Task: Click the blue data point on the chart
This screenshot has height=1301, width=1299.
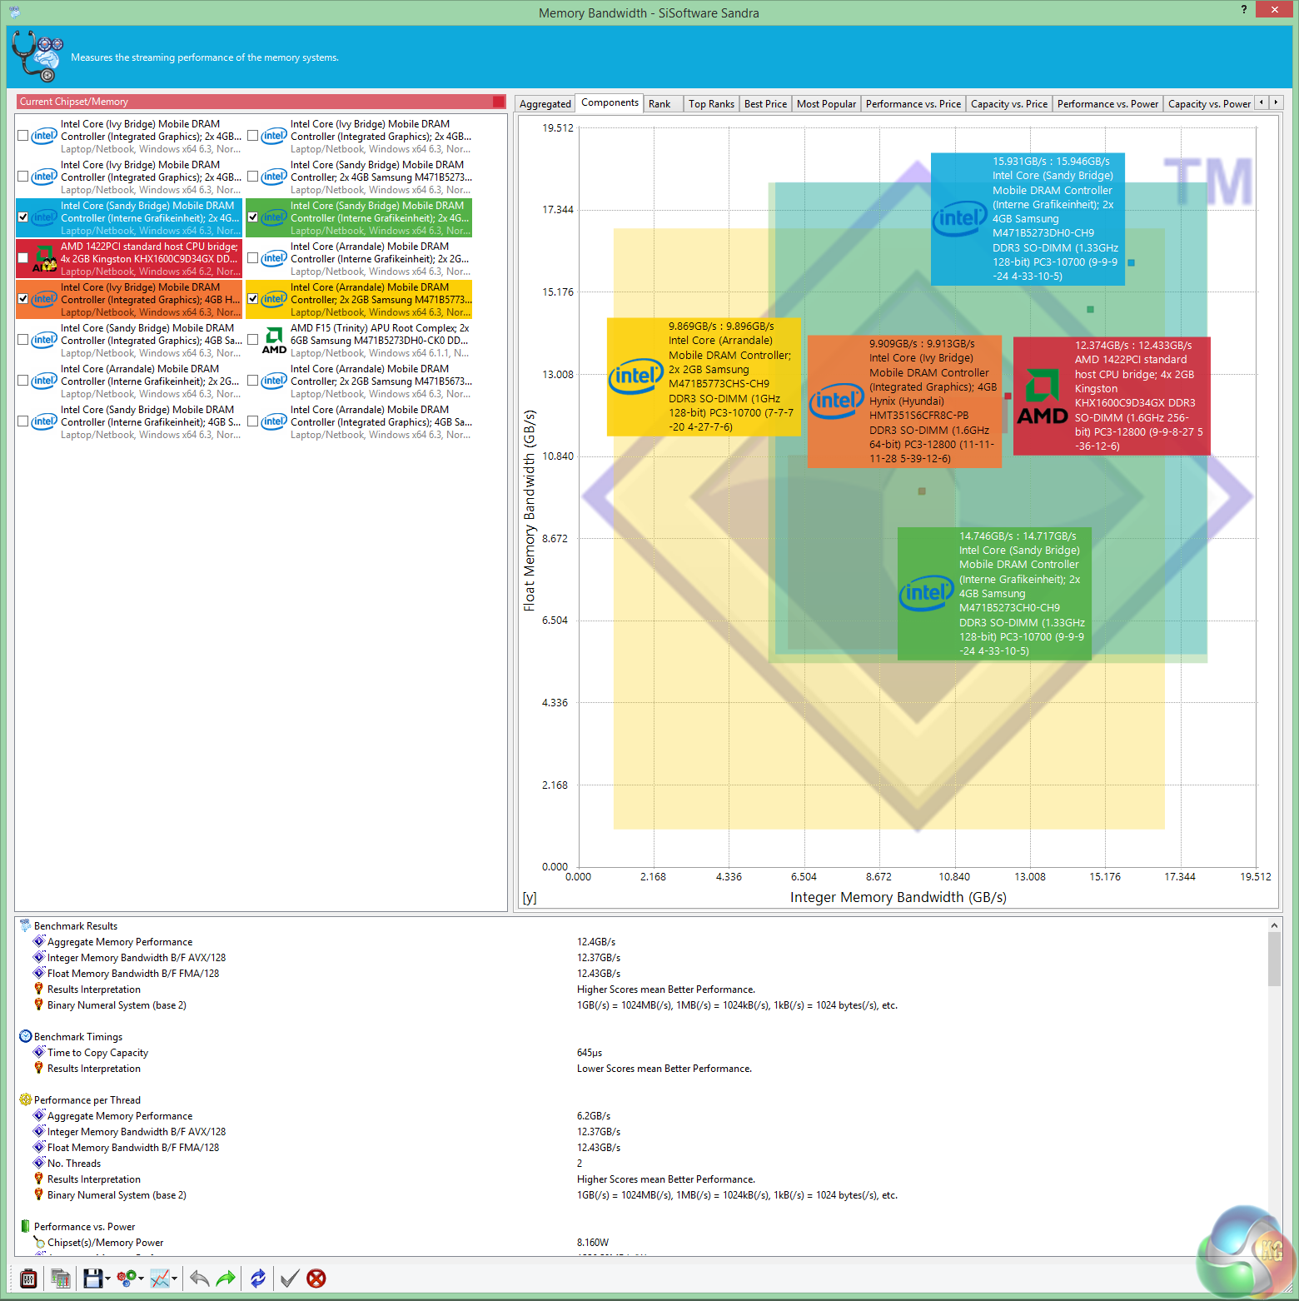Action: coord(1131,262)
